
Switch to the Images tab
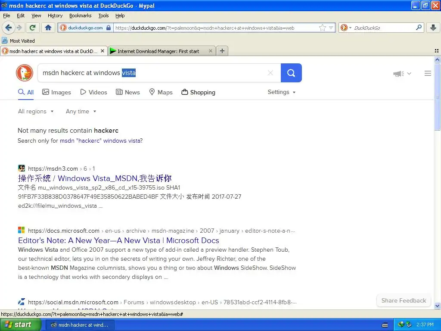(56, 92)
